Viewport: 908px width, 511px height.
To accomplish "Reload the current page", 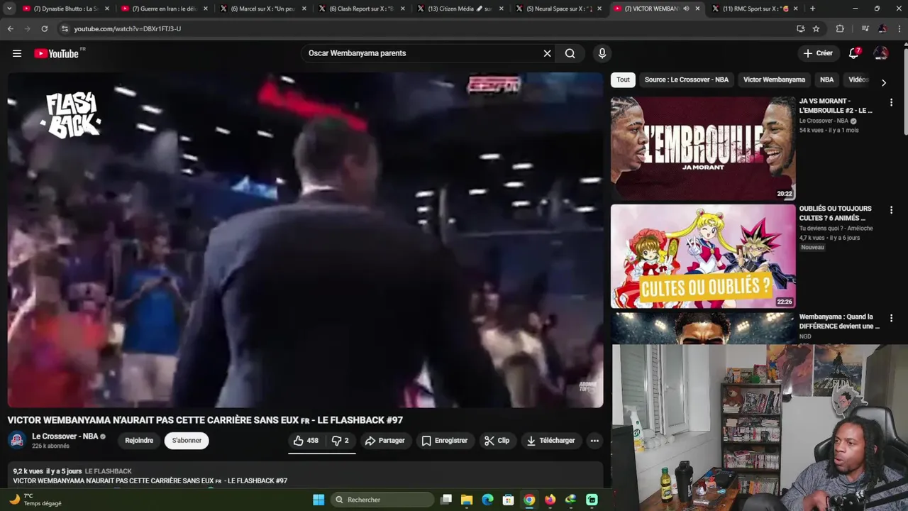I will coord(44,28).
